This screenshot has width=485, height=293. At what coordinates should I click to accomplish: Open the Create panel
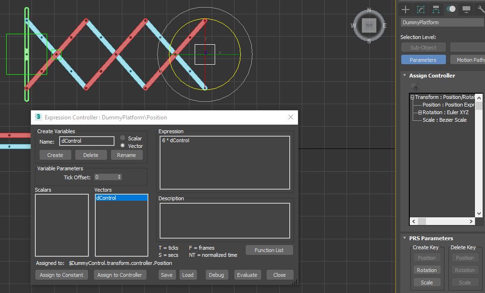coord(406,9)
